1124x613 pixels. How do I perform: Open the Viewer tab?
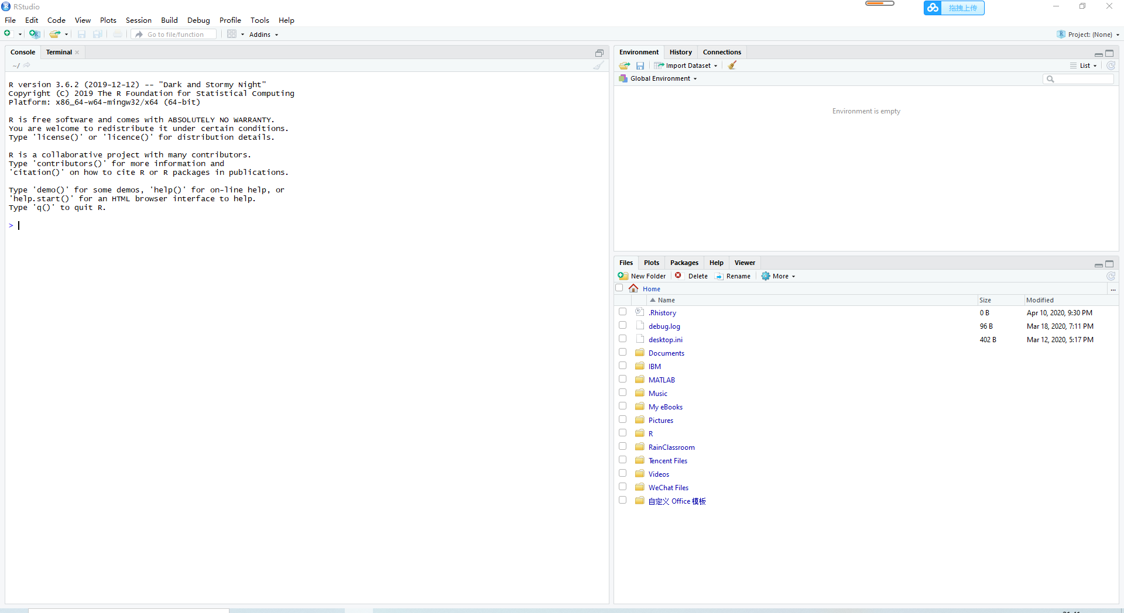pos(745,263)
